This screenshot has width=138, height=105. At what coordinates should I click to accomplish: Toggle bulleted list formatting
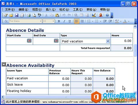(97, 21)
